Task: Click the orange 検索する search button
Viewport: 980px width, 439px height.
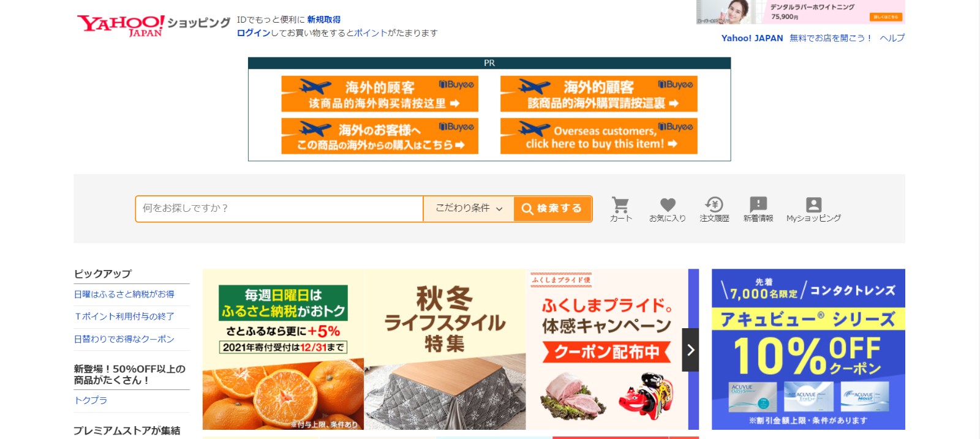Action: click(x=552, y=209)
